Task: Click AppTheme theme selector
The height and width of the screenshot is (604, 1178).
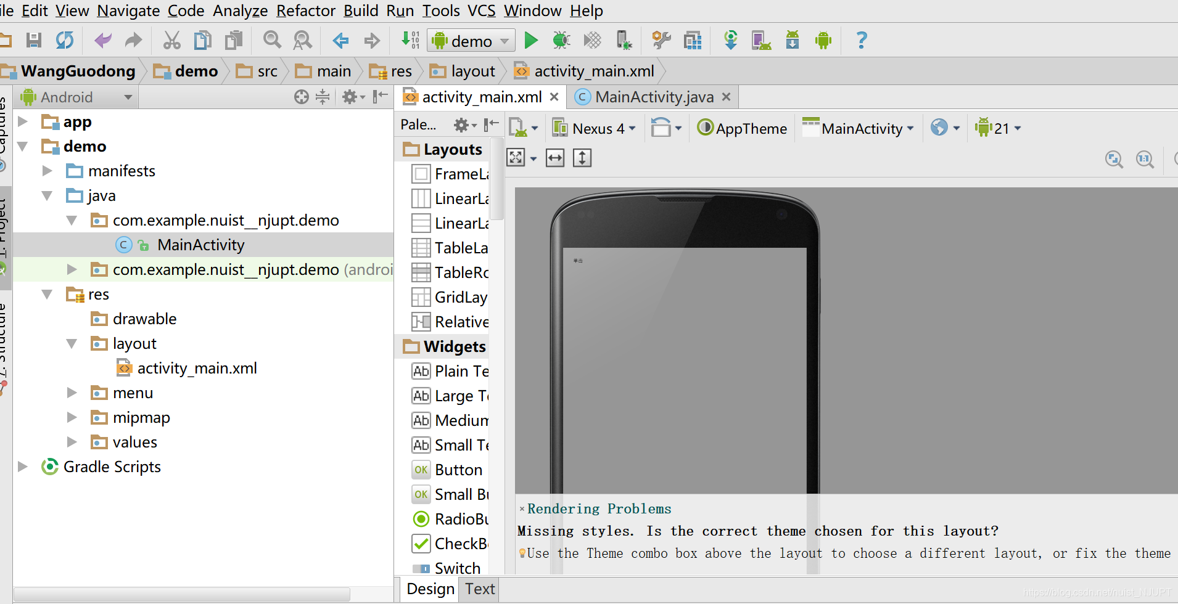Action: (x=742, y=128)
